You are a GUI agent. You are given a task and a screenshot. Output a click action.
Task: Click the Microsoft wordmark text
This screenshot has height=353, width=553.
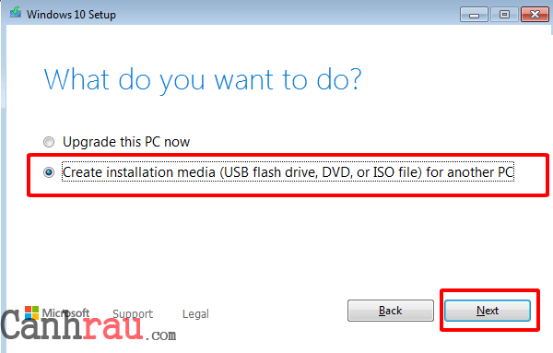65,313
